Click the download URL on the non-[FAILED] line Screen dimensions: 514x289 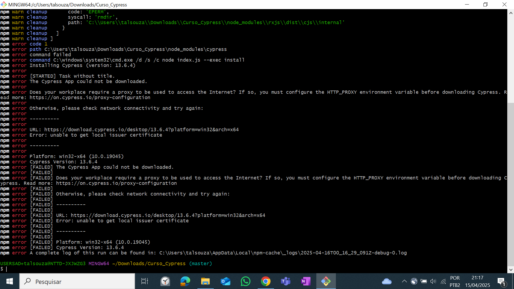coord(141,130)
